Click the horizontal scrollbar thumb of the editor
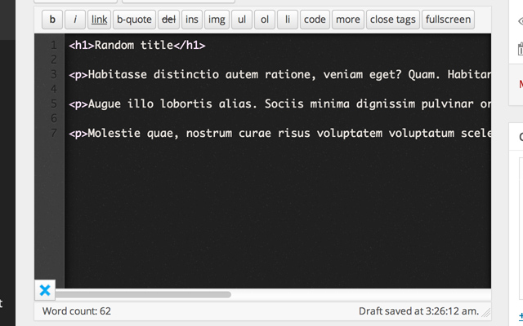The width and height of the screenshot is (523, 326). [x=143, y=294]
